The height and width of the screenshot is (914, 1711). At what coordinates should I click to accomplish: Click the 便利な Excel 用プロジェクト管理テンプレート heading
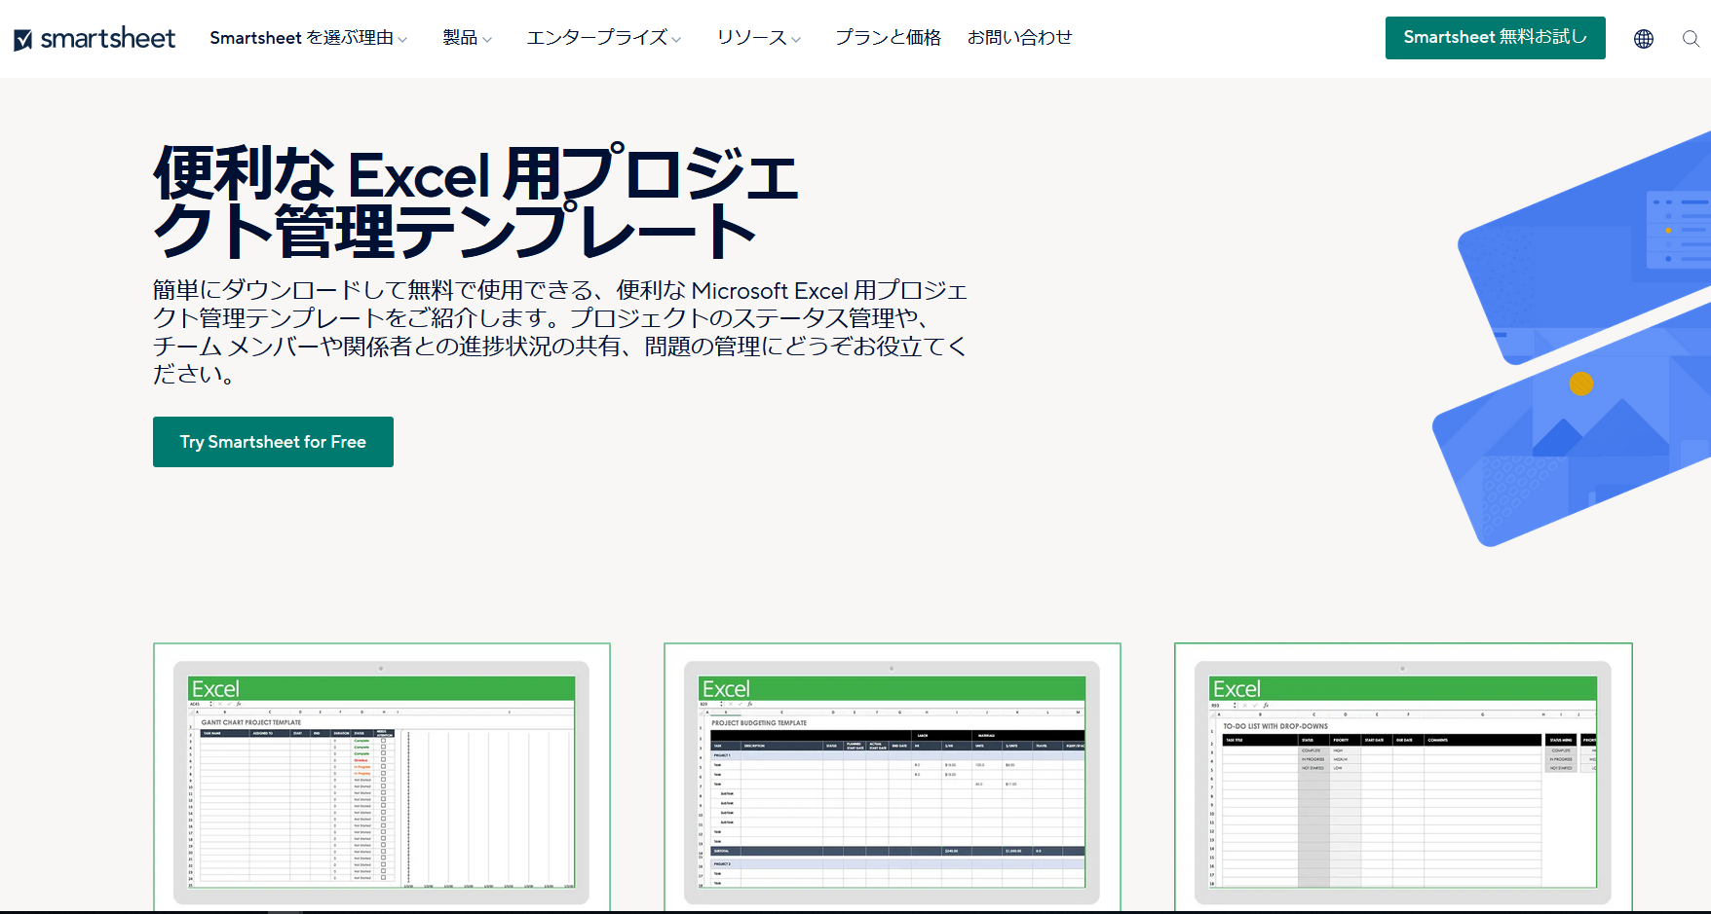click(x=475, y=202)
